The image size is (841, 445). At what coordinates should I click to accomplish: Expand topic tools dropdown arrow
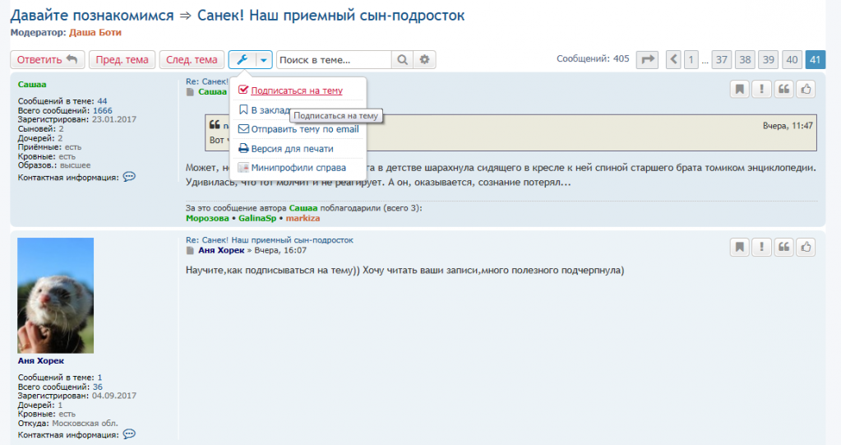point(263,60)
